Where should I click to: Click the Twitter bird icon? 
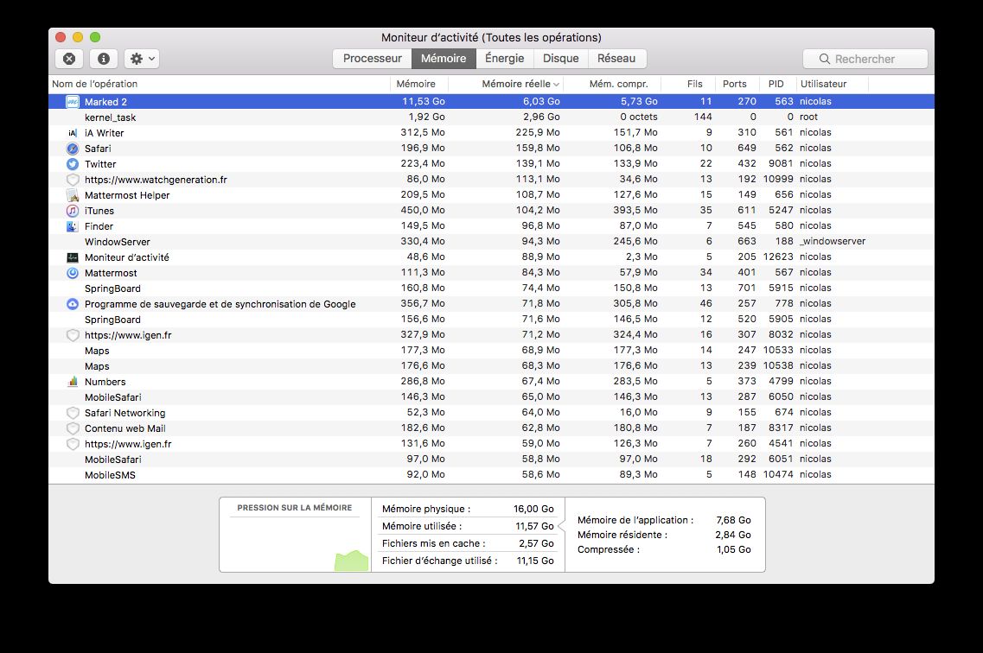click(73, 164)
